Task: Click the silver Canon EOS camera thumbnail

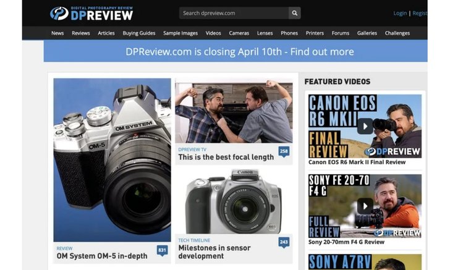Action: pyautogui.click(x=234, y=201)
